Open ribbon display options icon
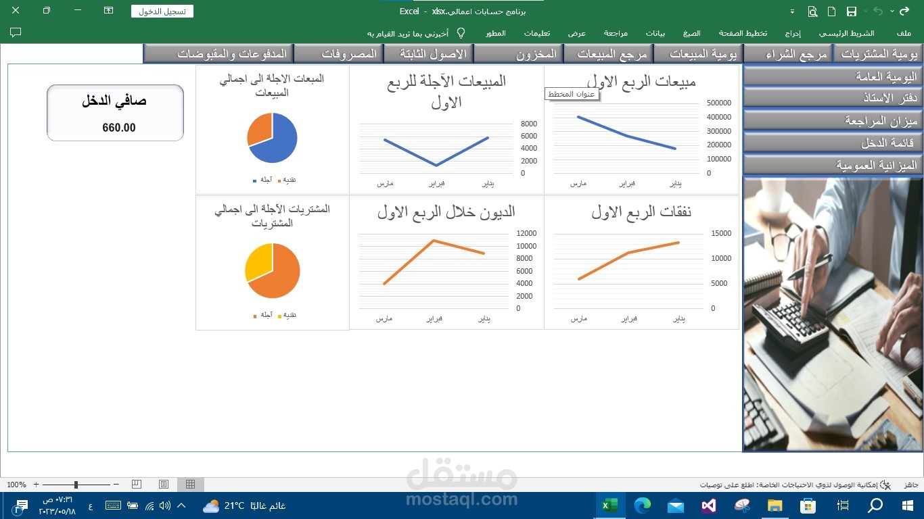924x519 pixels. pyautogui.click(x=109, y=11)
